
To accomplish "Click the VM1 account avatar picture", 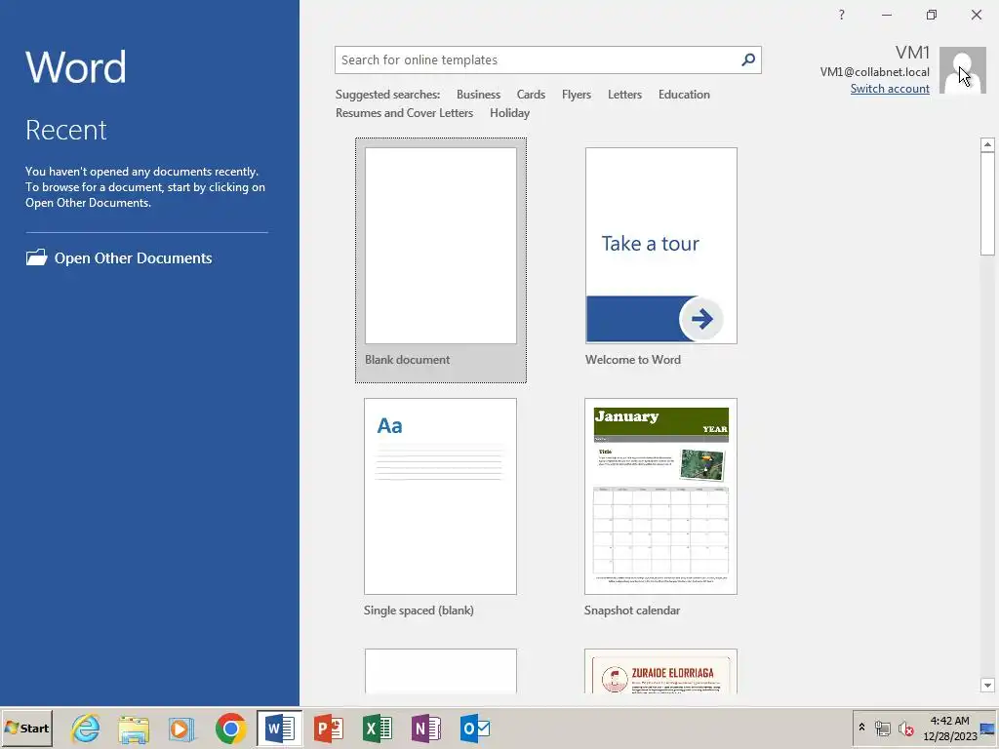I will tap(963, 70).
